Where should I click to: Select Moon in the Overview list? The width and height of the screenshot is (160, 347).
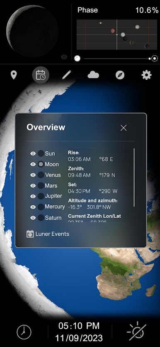pyautogui.click(x=48, y=164)
